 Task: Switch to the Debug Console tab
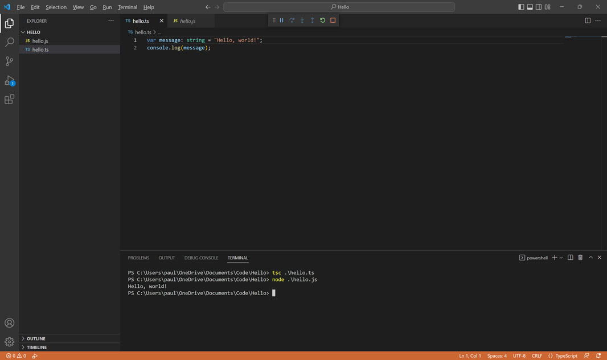coord(201,258)
